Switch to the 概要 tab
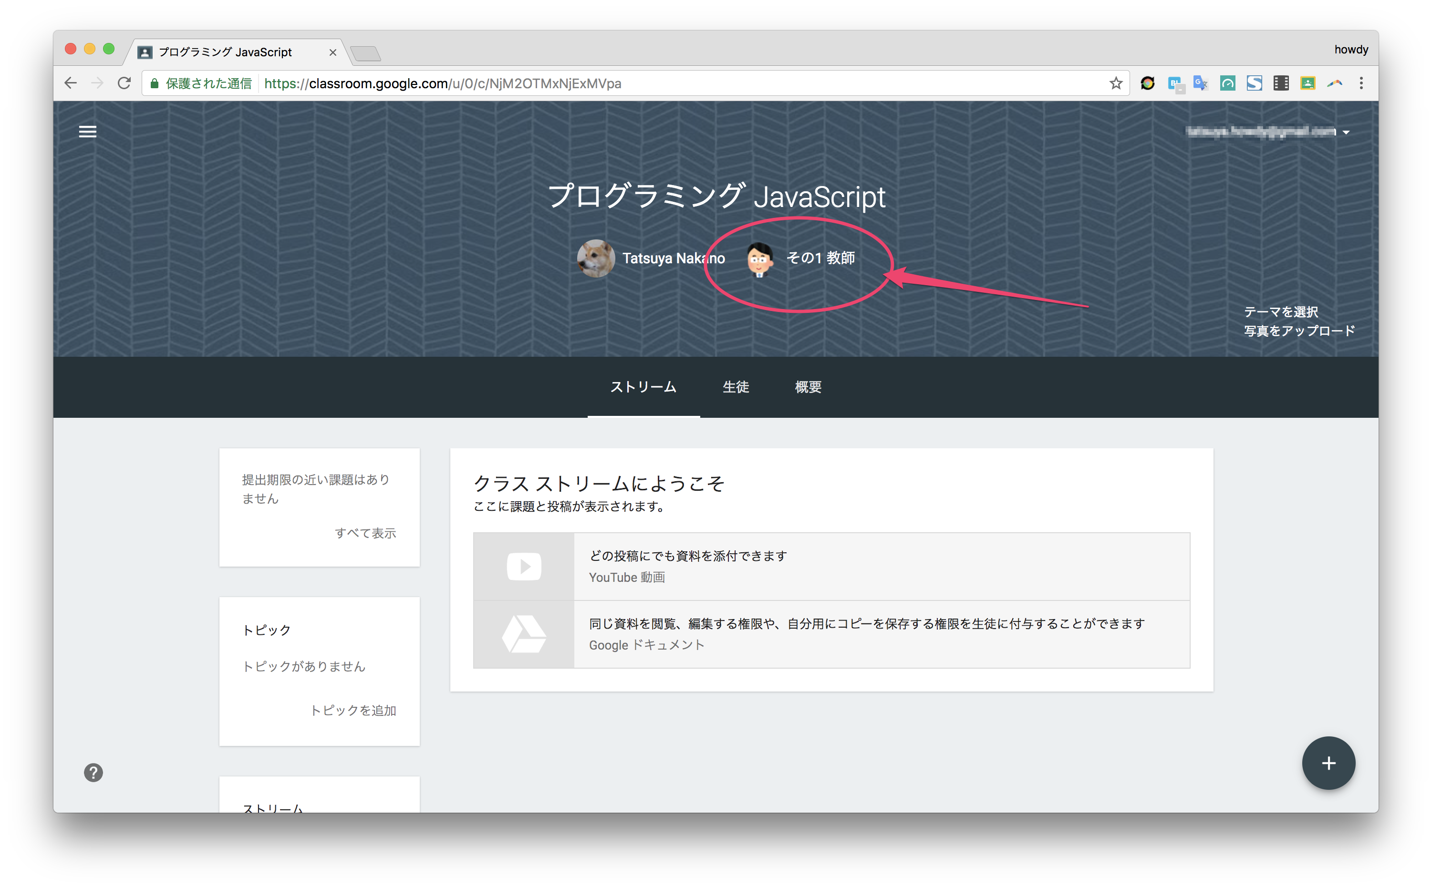The image size is (1432, 889). (808, 387)
